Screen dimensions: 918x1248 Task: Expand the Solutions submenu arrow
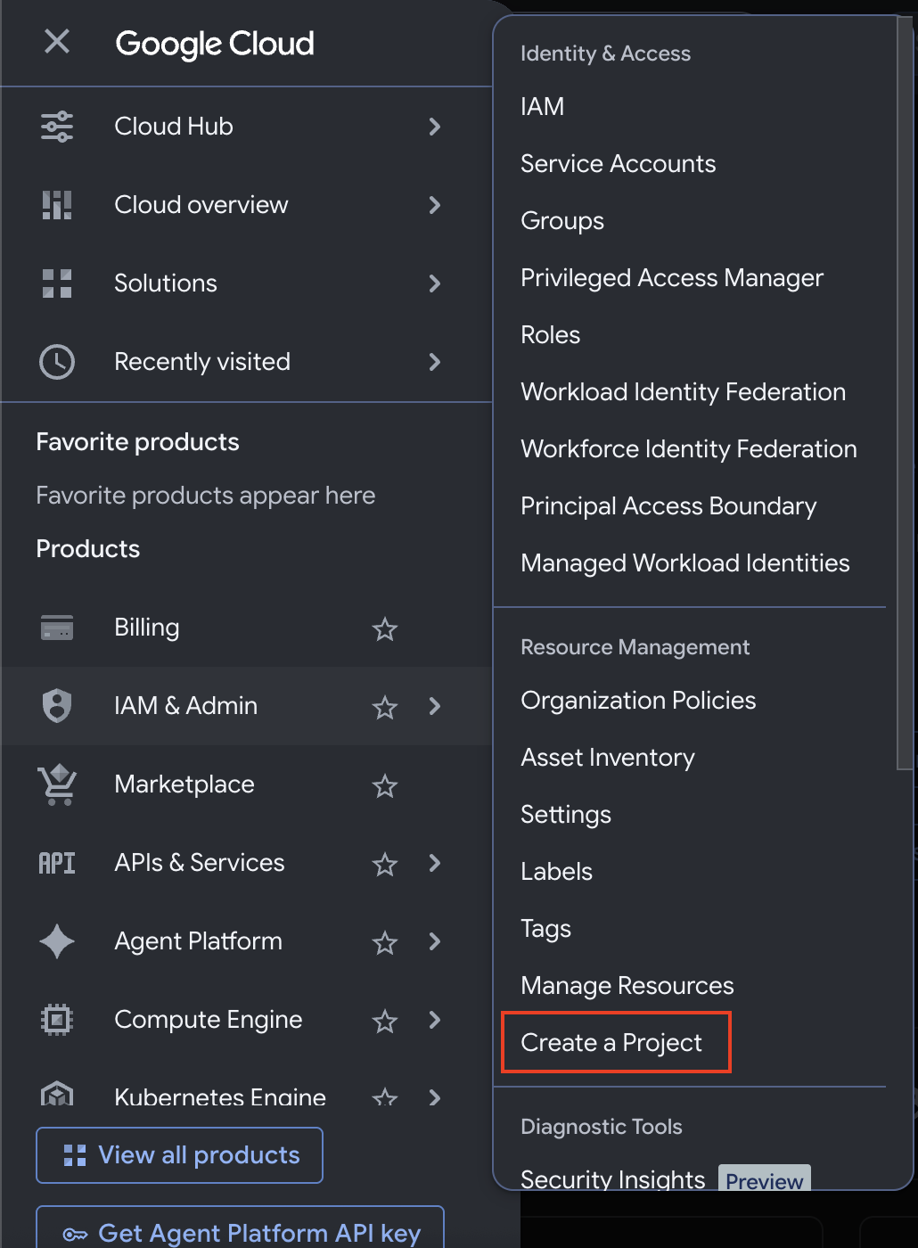click(435, 283)
